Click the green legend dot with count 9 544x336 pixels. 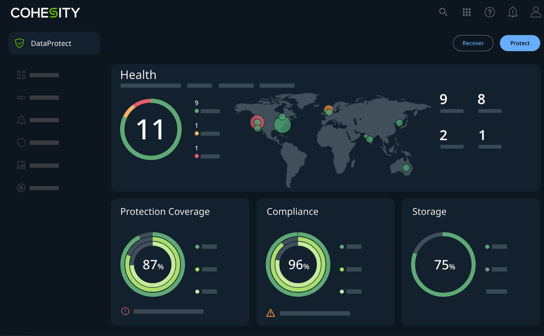pos(197,111)
